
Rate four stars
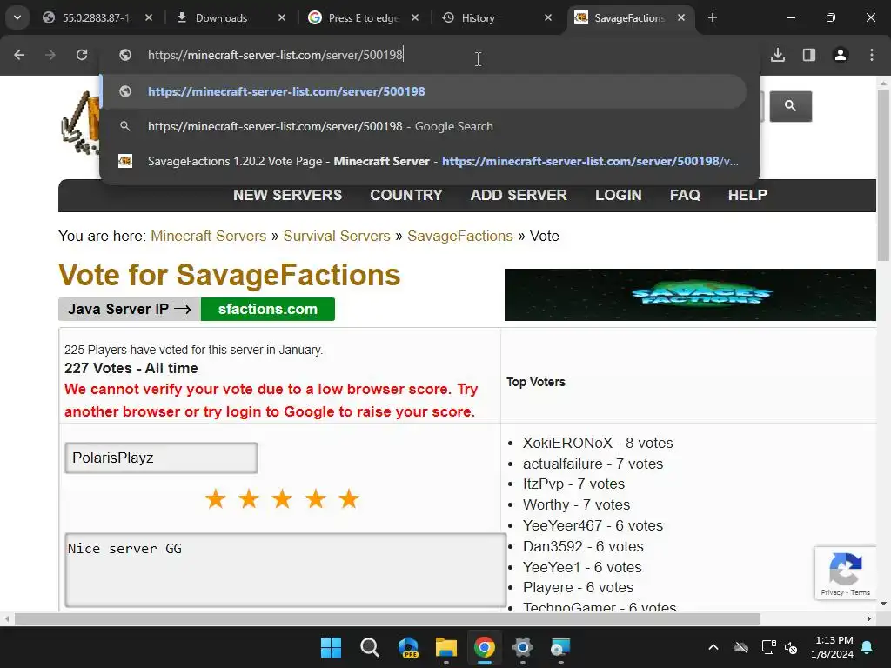[315, 499]
